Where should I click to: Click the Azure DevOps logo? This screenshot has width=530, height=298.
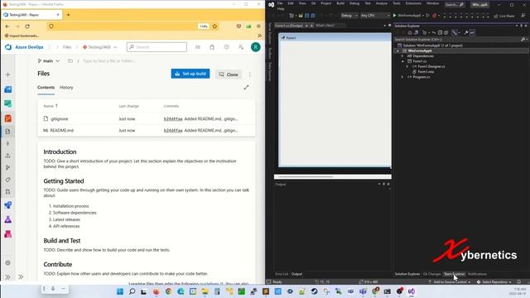pyautogui.click(x=8, y=47)
